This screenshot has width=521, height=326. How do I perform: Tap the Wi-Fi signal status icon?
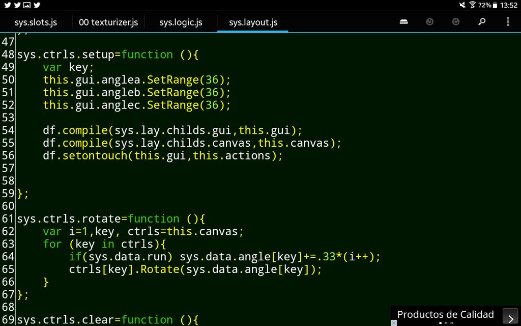pos(472,5)
